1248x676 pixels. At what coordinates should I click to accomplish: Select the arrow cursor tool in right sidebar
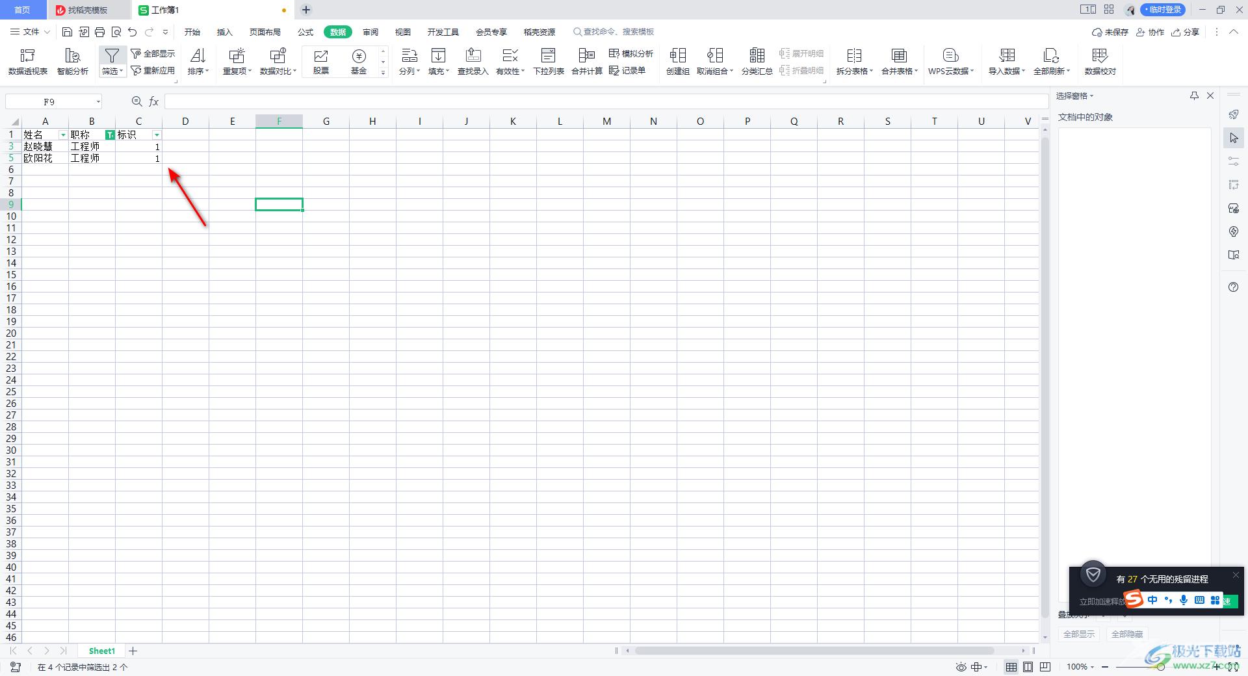coord(1234,138)
